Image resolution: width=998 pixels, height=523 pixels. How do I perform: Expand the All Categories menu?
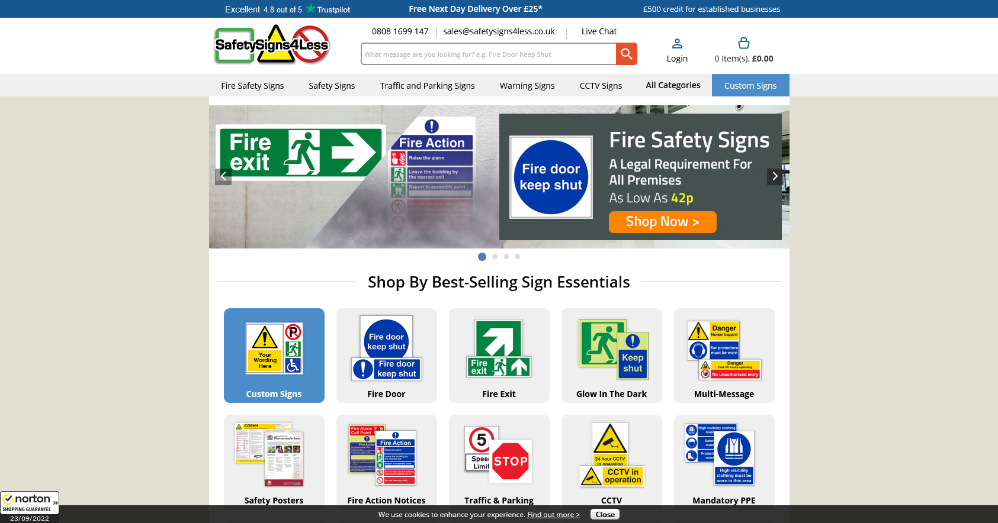click(x=673, y=85)
